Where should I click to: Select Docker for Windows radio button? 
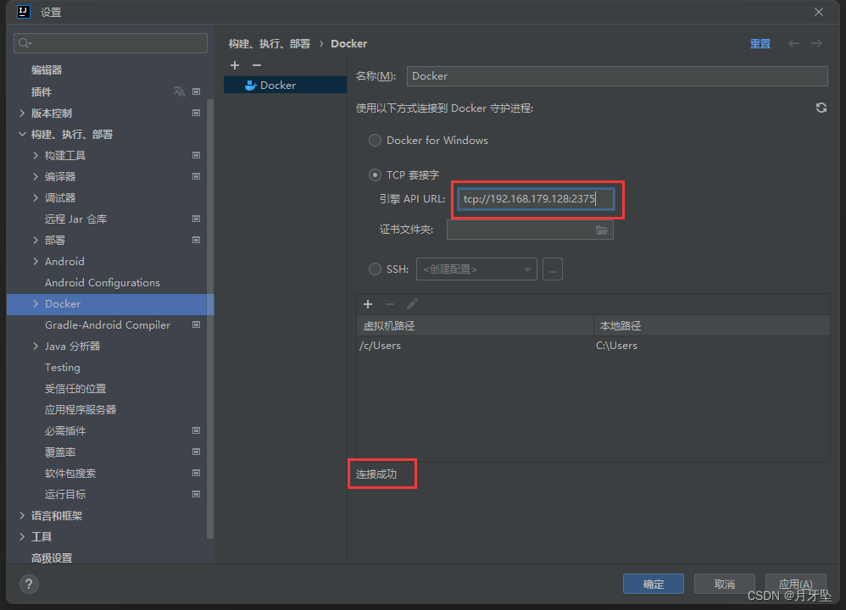pyautogui.click(x=375, y=141)
